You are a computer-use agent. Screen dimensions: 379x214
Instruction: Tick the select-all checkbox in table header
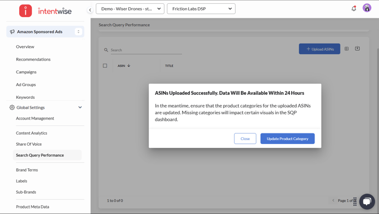pyautogui.click(x=105, y=66)
